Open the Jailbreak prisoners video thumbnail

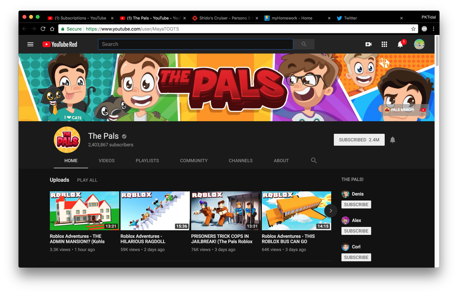226,211
